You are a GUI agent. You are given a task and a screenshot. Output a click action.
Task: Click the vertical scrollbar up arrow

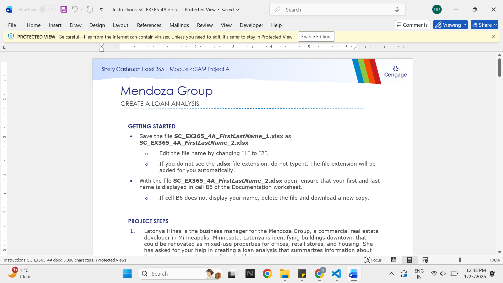coord(500,55)
